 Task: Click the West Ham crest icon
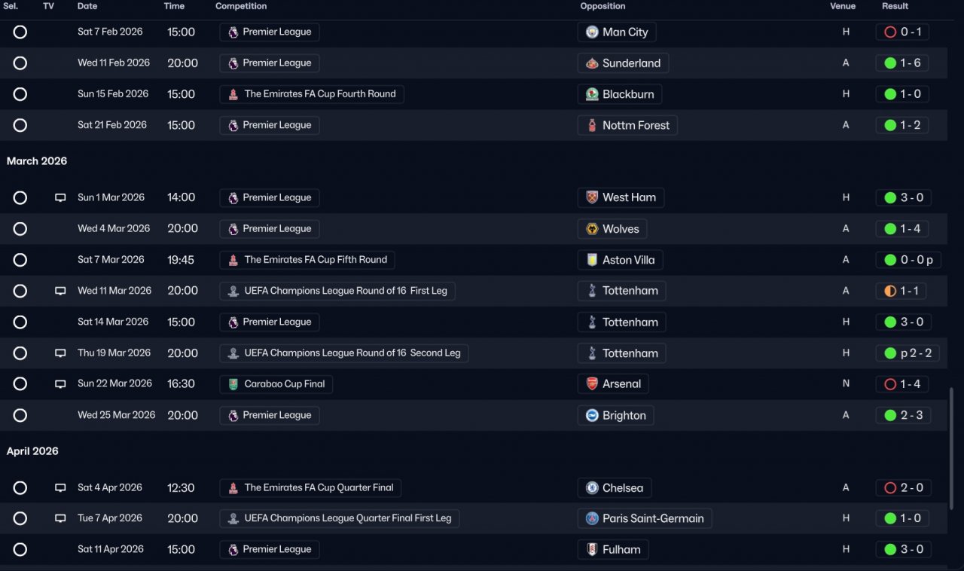[x=592, y=197]
